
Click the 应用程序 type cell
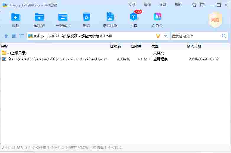point(160,59)
